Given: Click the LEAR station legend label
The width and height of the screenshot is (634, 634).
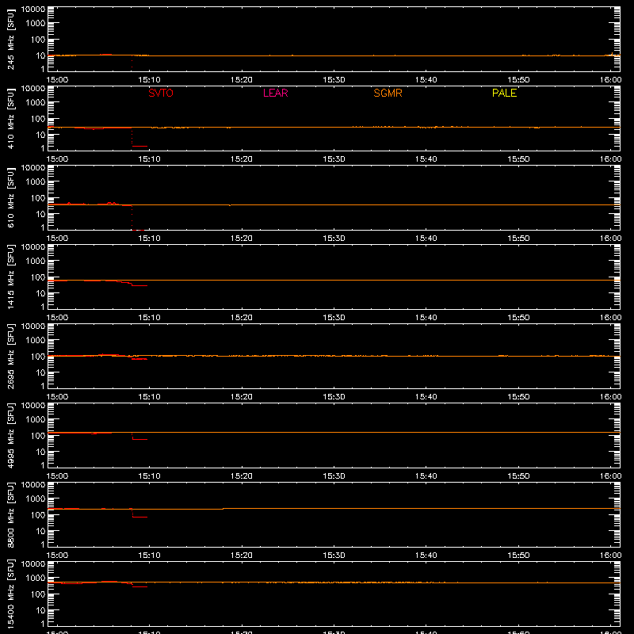Looking at the screenshot, I should (275, 93).
